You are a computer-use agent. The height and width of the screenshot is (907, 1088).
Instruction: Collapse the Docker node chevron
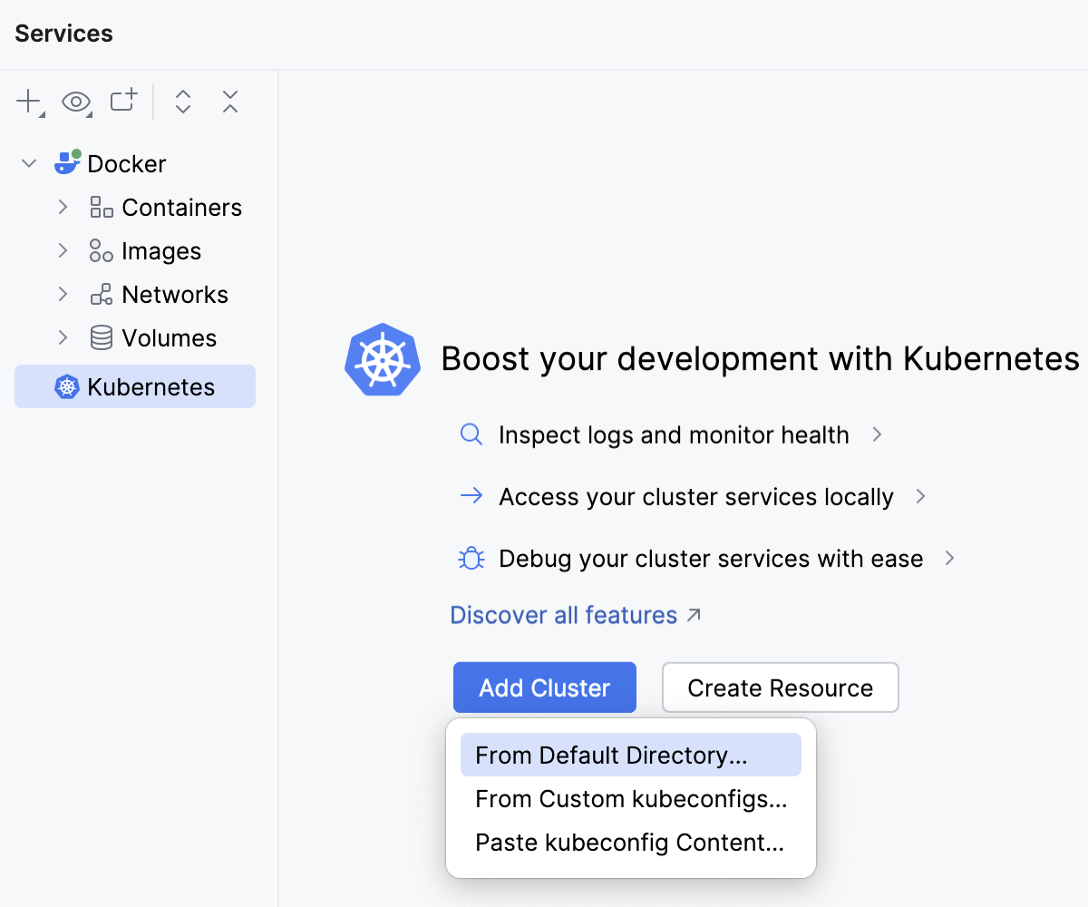[x=29, y=164]
